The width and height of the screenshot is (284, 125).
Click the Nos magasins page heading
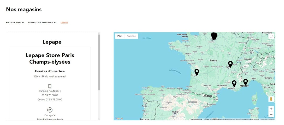tap(24, 10)
